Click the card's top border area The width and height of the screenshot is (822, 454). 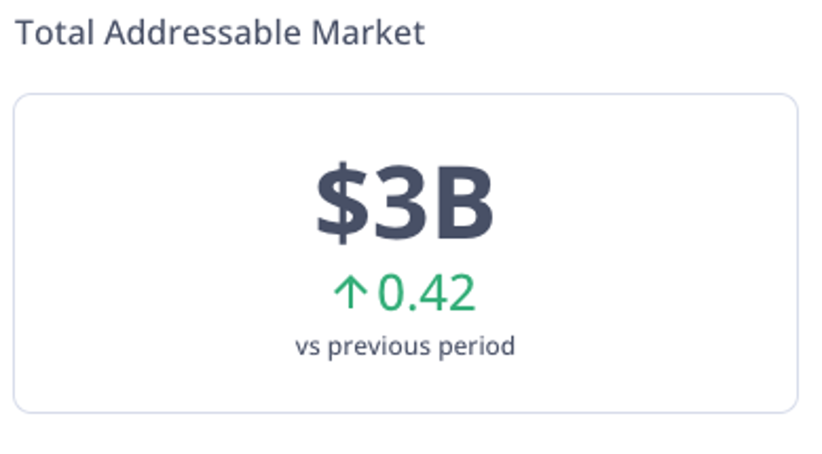click(x=407, y=95)
